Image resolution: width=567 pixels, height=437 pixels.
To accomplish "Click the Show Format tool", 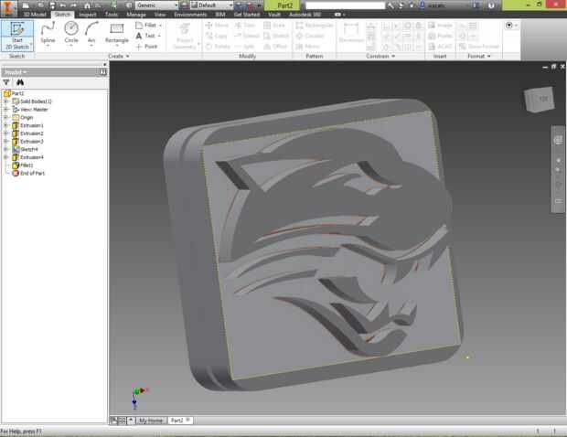I will [479, 47].
